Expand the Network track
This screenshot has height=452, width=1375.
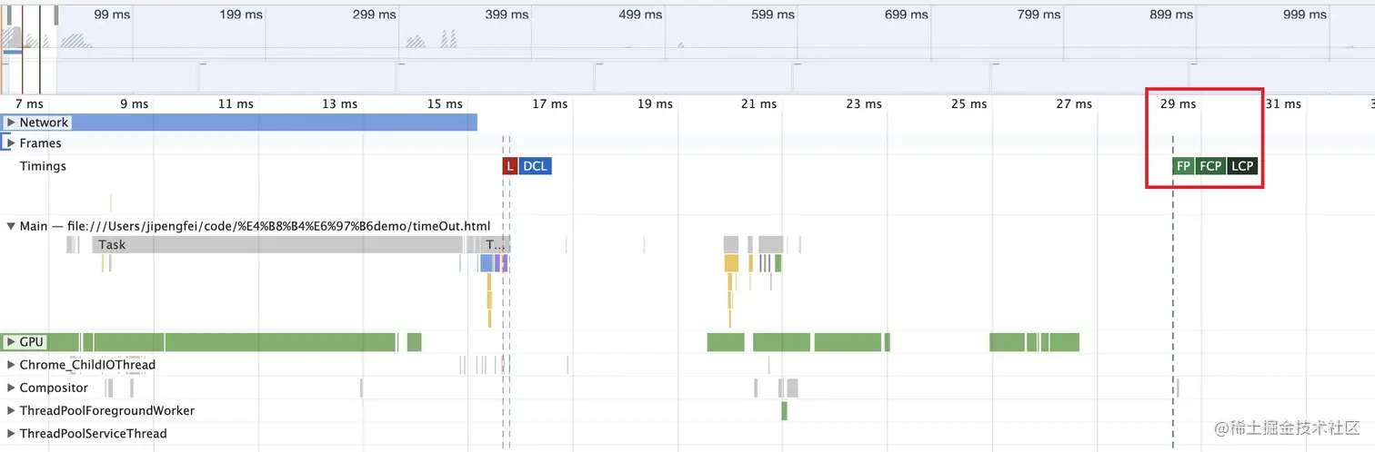pyautogui.click(x=11, y=122)
